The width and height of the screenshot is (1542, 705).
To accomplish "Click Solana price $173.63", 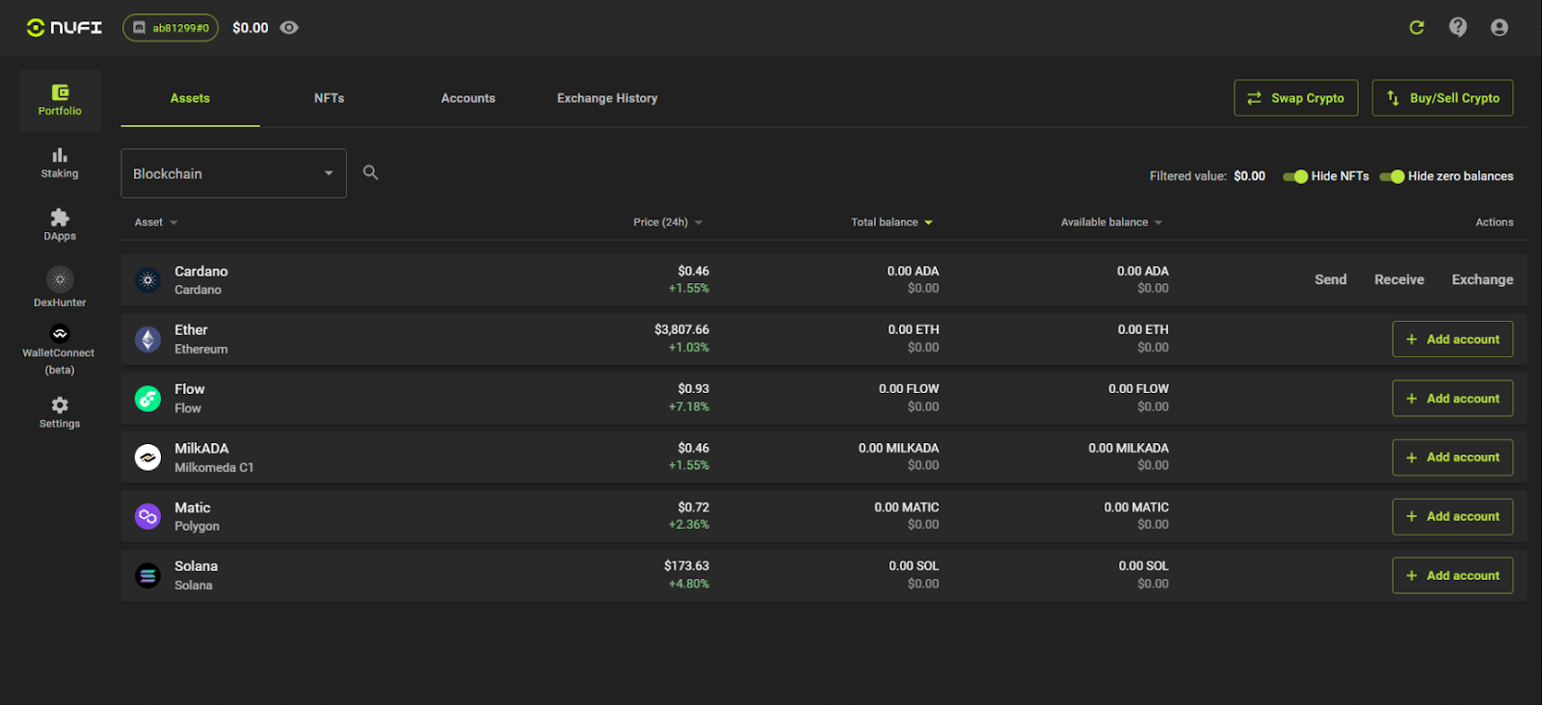I will [x=686, y=565].
